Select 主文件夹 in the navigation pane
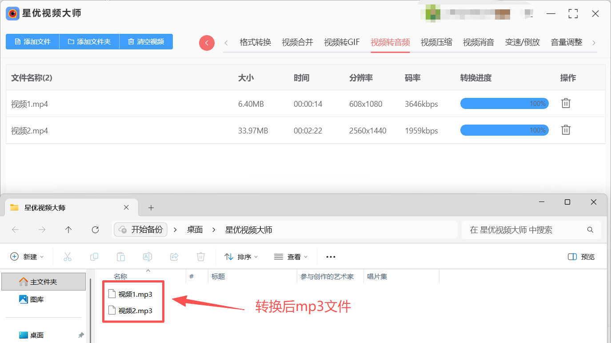The width and height of the screenshot is (611, 343). point(44,282)
